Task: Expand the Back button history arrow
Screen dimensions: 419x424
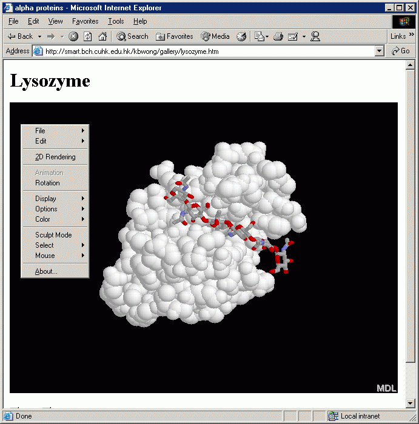Action: (40, 36)
